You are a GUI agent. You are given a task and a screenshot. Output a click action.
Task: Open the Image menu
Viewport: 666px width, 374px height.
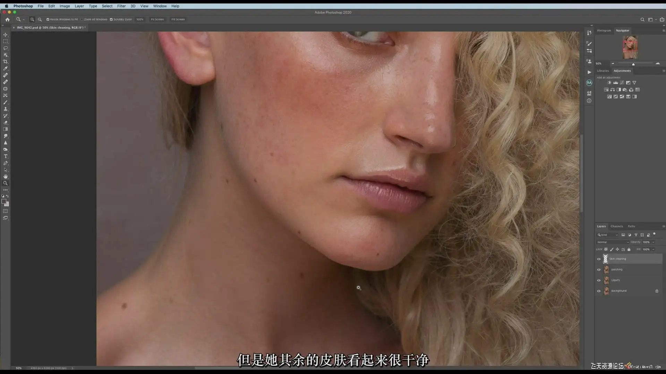[x=65, y=6]
